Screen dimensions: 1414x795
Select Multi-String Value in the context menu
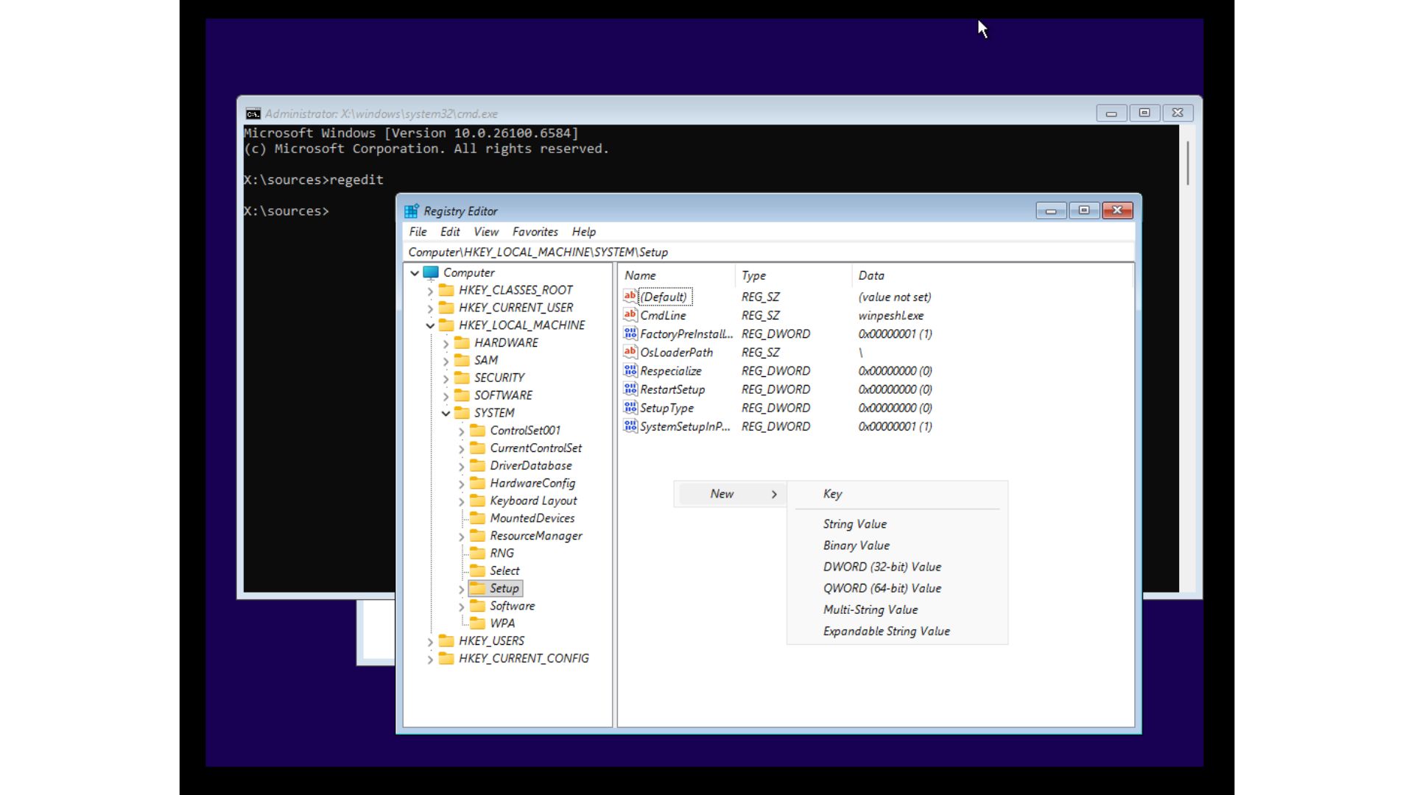(870, 609)
